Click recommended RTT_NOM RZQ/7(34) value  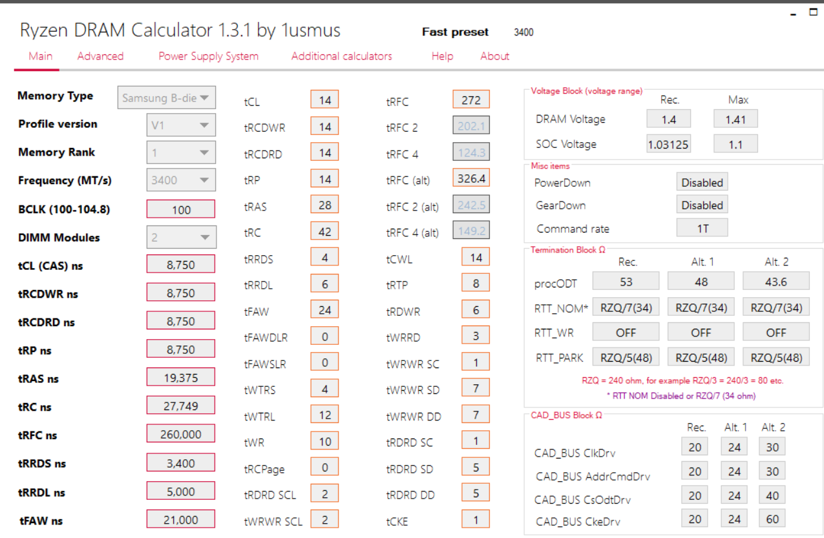[x=626, y=307]
